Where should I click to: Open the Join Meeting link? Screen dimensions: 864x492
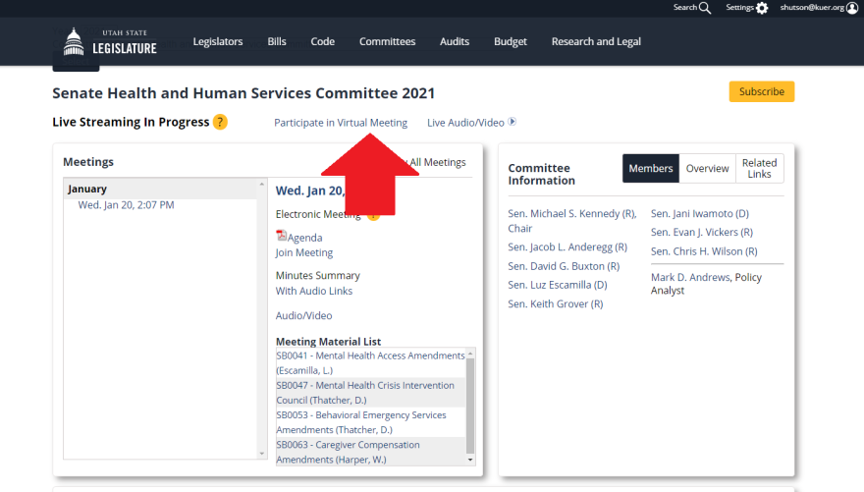tap(303, 252)
